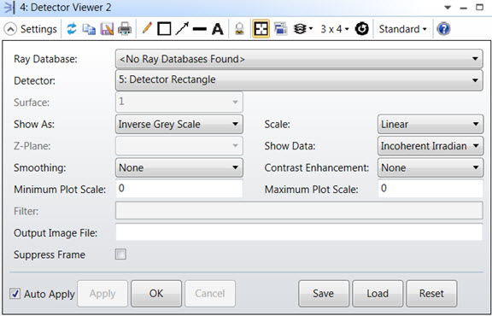Click the blue help question icon

coord(443,29)
